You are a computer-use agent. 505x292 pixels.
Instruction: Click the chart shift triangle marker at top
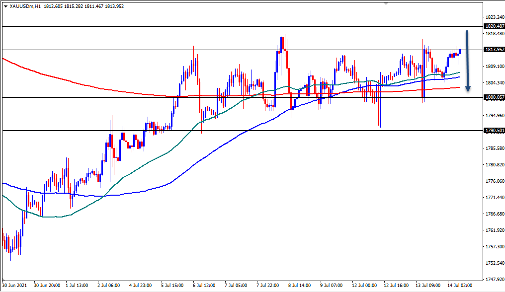coord(386,3)
